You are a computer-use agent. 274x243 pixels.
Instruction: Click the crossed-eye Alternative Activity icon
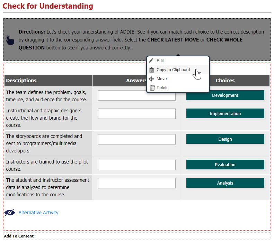[x=10, y=213]
